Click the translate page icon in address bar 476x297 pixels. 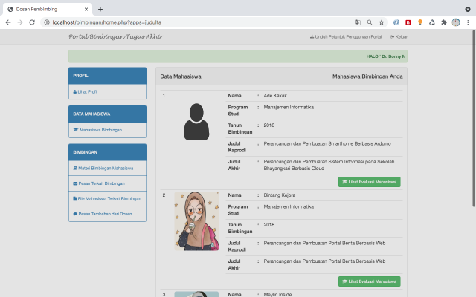coord(358,22)
